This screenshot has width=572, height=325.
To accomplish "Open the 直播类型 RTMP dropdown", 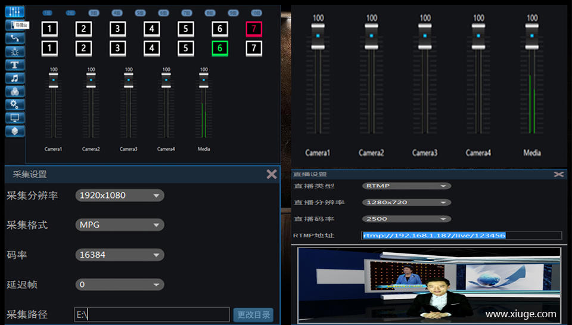I will point(406,186).
